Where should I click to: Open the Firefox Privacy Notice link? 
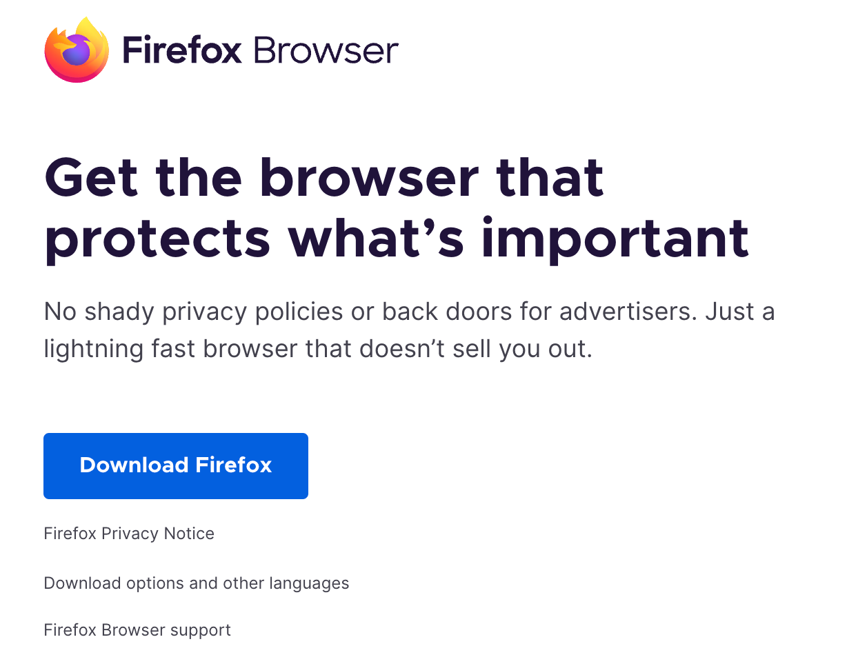tap(129, 534)
